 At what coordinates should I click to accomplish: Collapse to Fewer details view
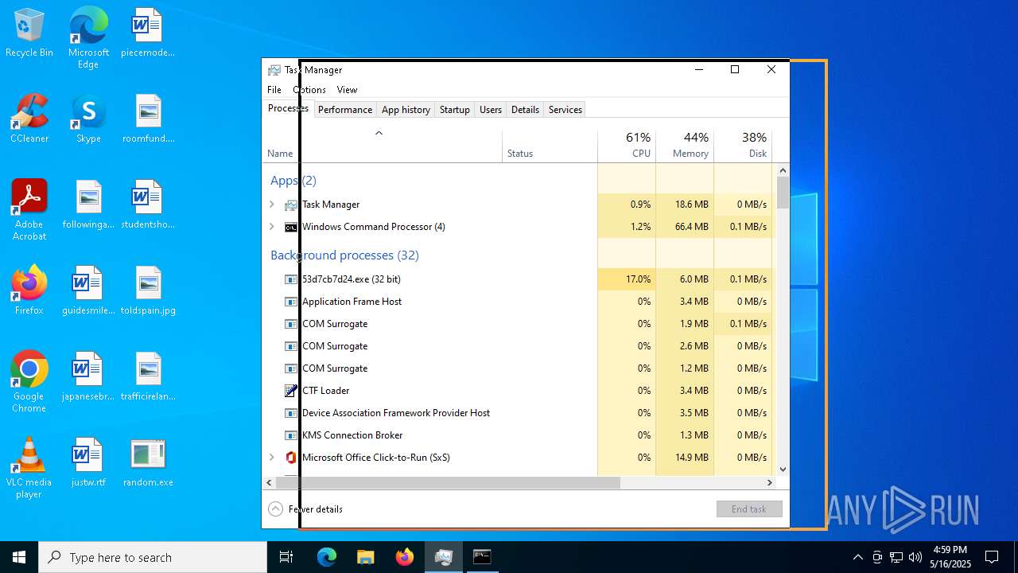tap(306, 509)
